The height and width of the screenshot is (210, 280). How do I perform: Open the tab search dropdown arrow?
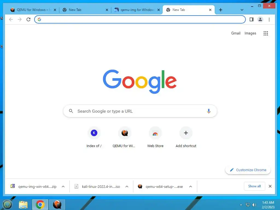[x=242, y=10]
